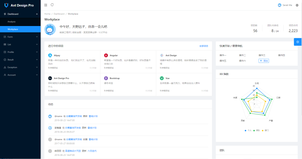Click quick link 操作五
This screenshot has width=302, height=159.
(x=223, y=61)
